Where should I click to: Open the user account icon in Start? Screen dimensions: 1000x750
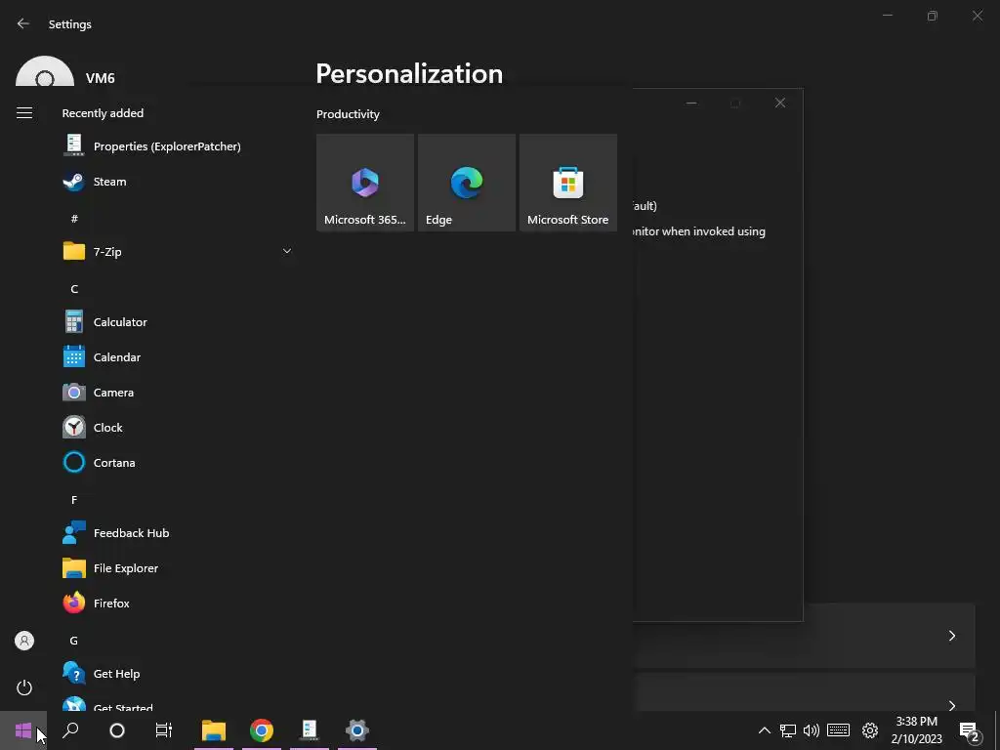pos(24,641)
